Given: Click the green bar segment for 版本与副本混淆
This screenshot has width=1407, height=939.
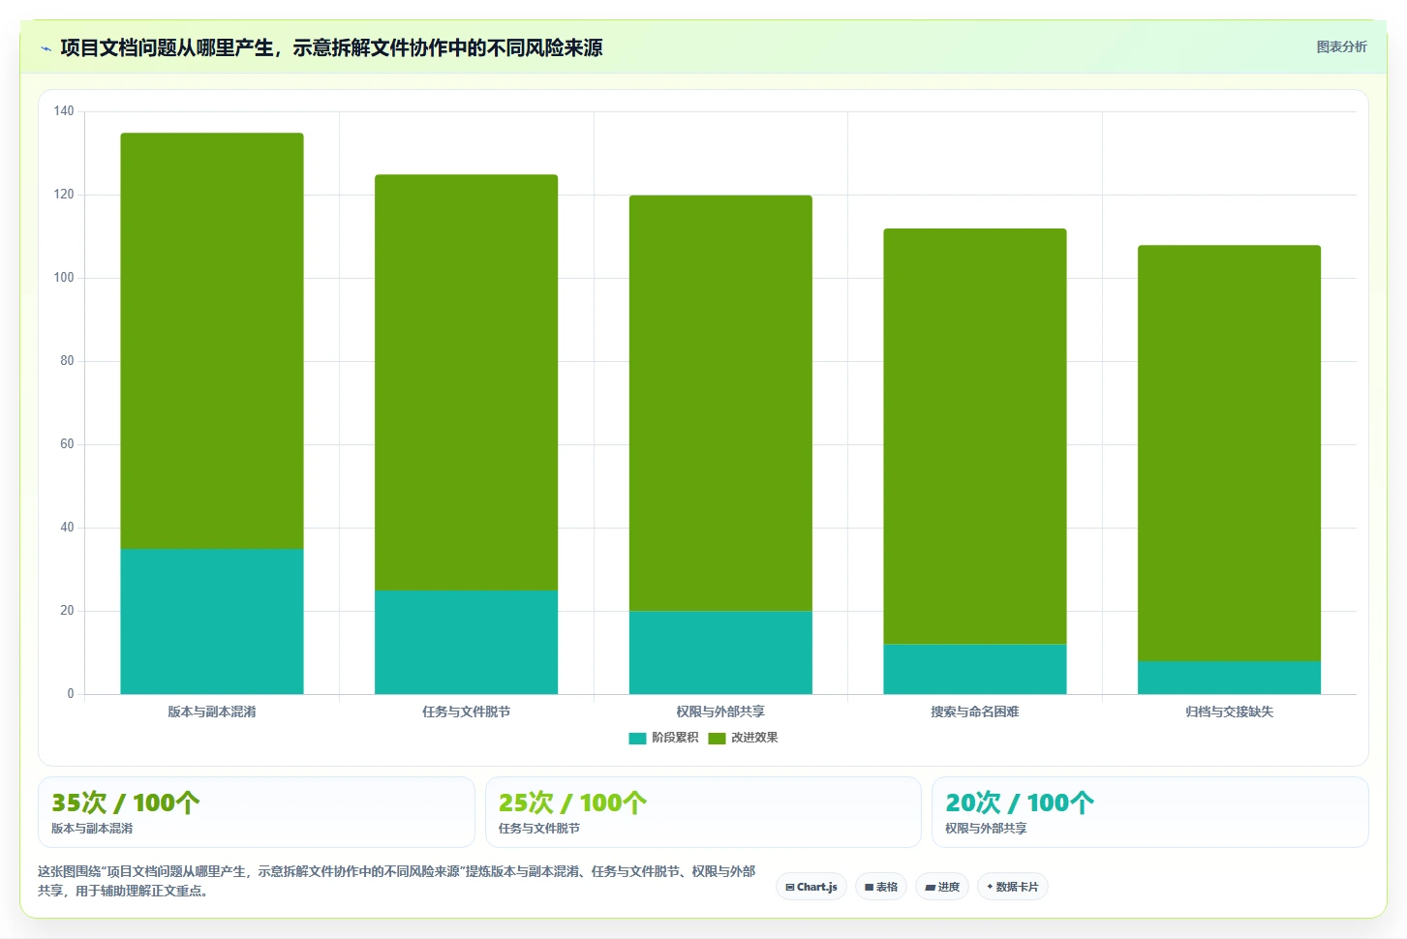Looking at the screenshot, I should pyautogui.click(x=212, y=341).
